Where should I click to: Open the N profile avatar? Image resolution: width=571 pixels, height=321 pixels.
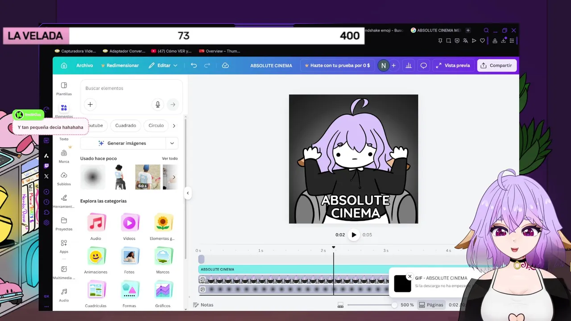pyautogui.click(x=383, y=66)
